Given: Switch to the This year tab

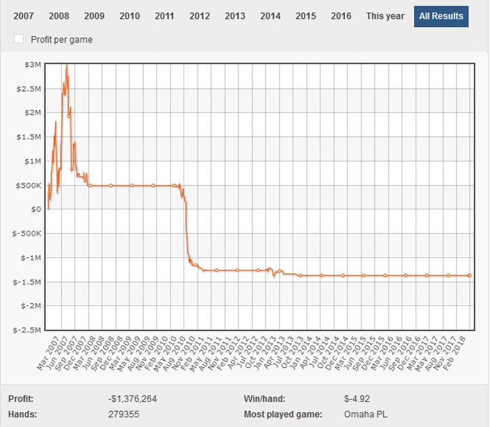Looking at the screenshot, I should [x=385, y=16].
